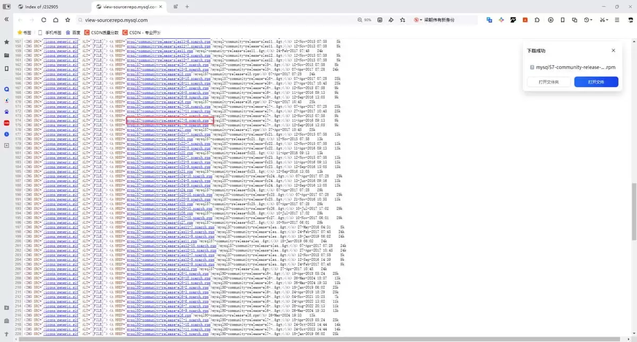
Task: Go forward one page
Action: pyautogui.click(x=31, y=20)
